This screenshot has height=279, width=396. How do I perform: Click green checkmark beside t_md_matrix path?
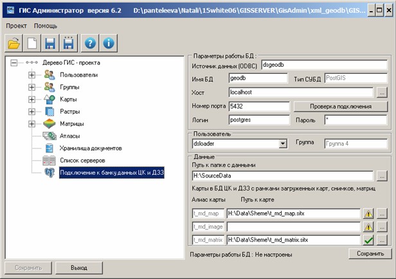(369, 240)
